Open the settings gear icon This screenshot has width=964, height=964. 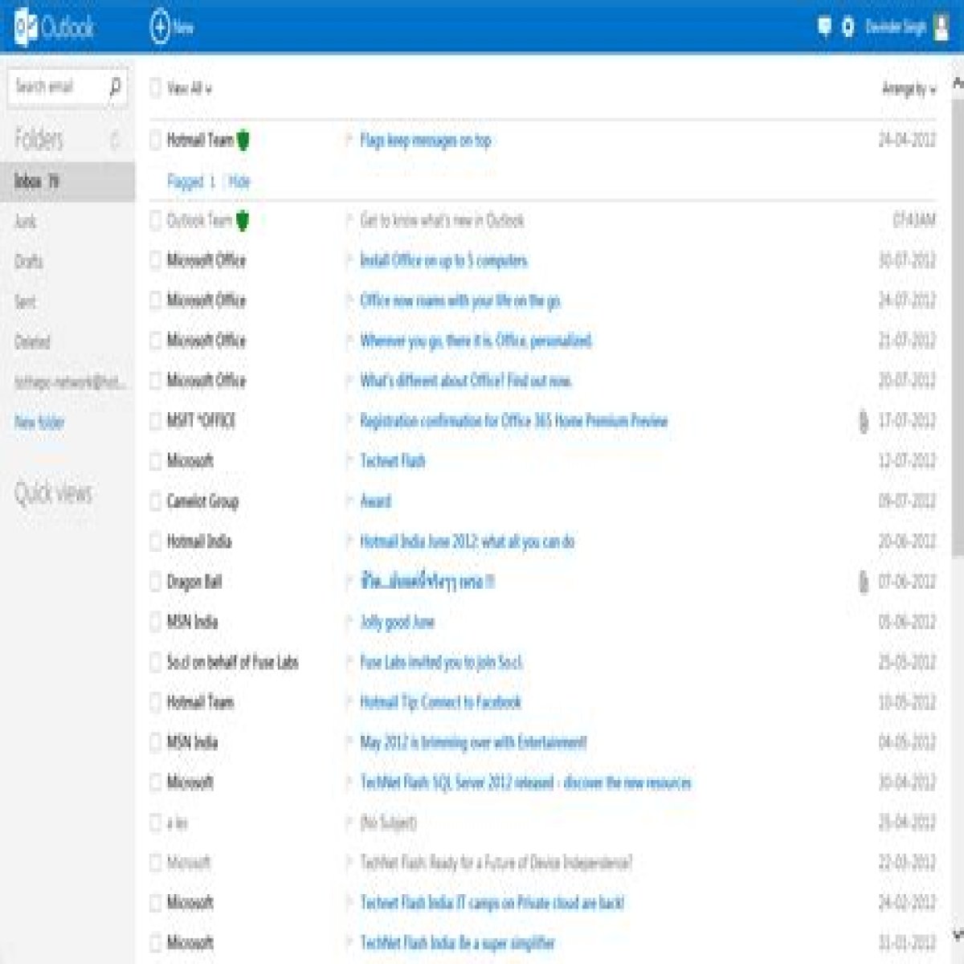point(848,27)
